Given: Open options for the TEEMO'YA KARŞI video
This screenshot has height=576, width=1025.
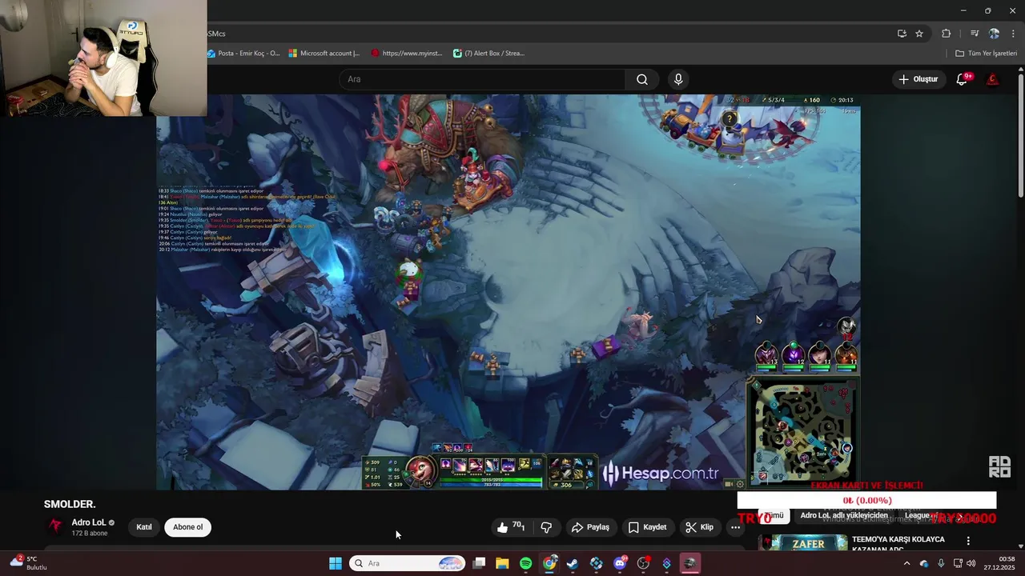Looking at the screenshot, I should (x=968, y=541).
